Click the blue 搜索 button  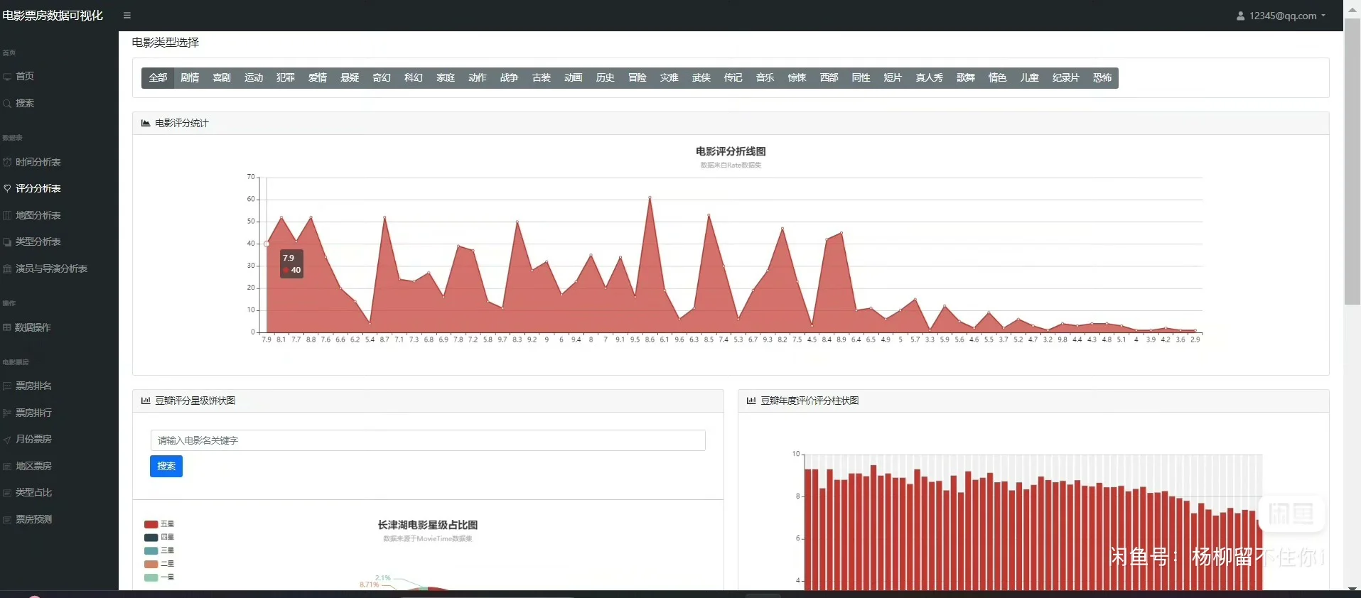[x=166, y=466]
